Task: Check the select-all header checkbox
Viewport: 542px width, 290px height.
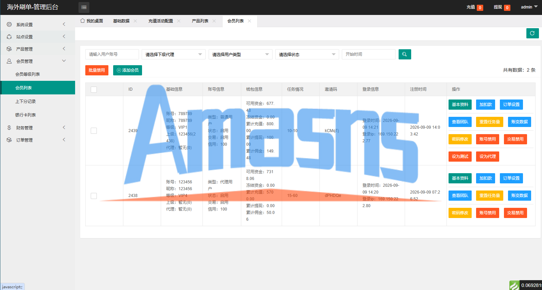Action: pyautogui.click(x=94, y=89)
